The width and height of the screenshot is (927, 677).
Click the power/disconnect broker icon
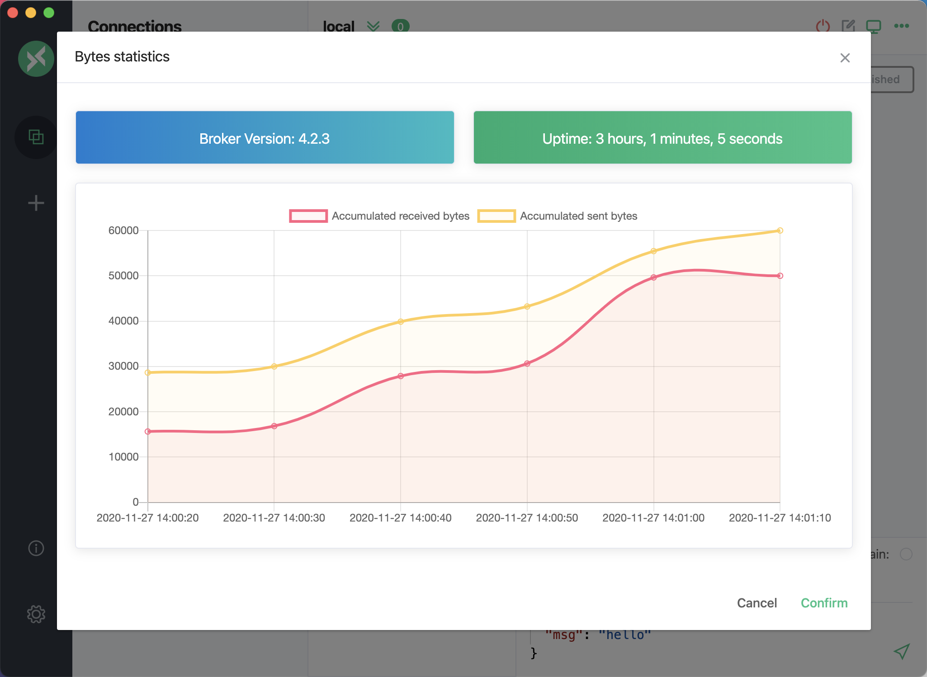tap(823, 25)
